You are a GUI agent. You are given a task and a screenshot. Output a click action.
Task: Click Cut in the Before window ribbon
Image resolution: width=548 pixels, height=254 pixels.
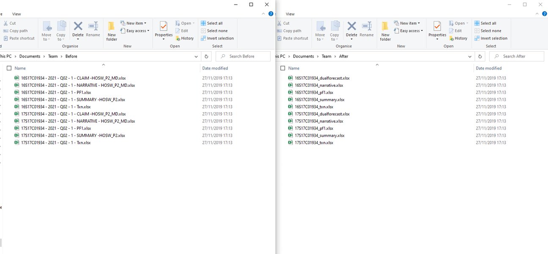[9, 23]
